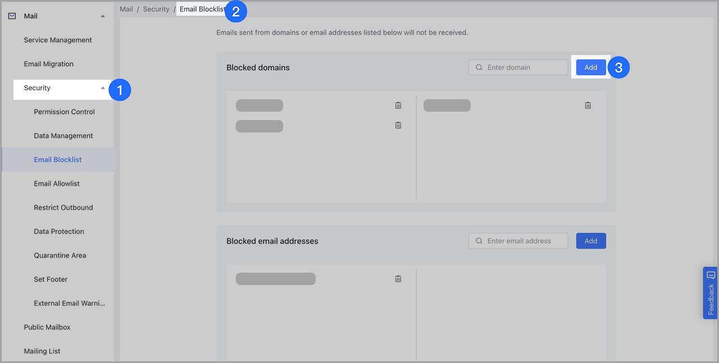Screen dimensions: 719x363
Task: Remove the blocked domain in the right column
Action: coord(588,104)
